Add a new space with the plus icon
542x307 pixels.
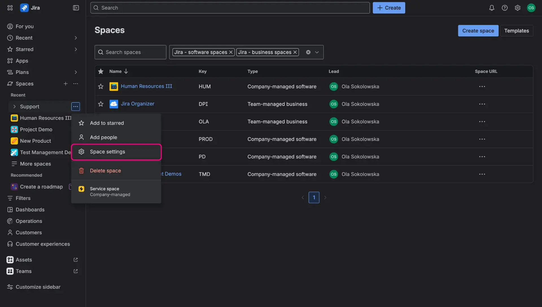pos(65,84)
